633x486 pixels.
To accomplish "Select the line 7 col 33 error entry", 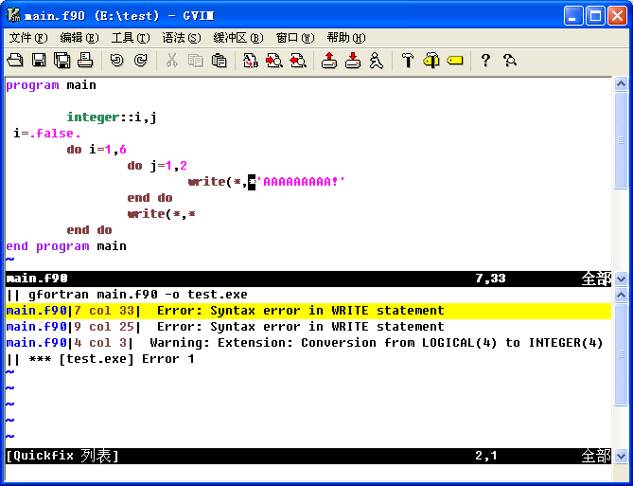I will point(308,311).
